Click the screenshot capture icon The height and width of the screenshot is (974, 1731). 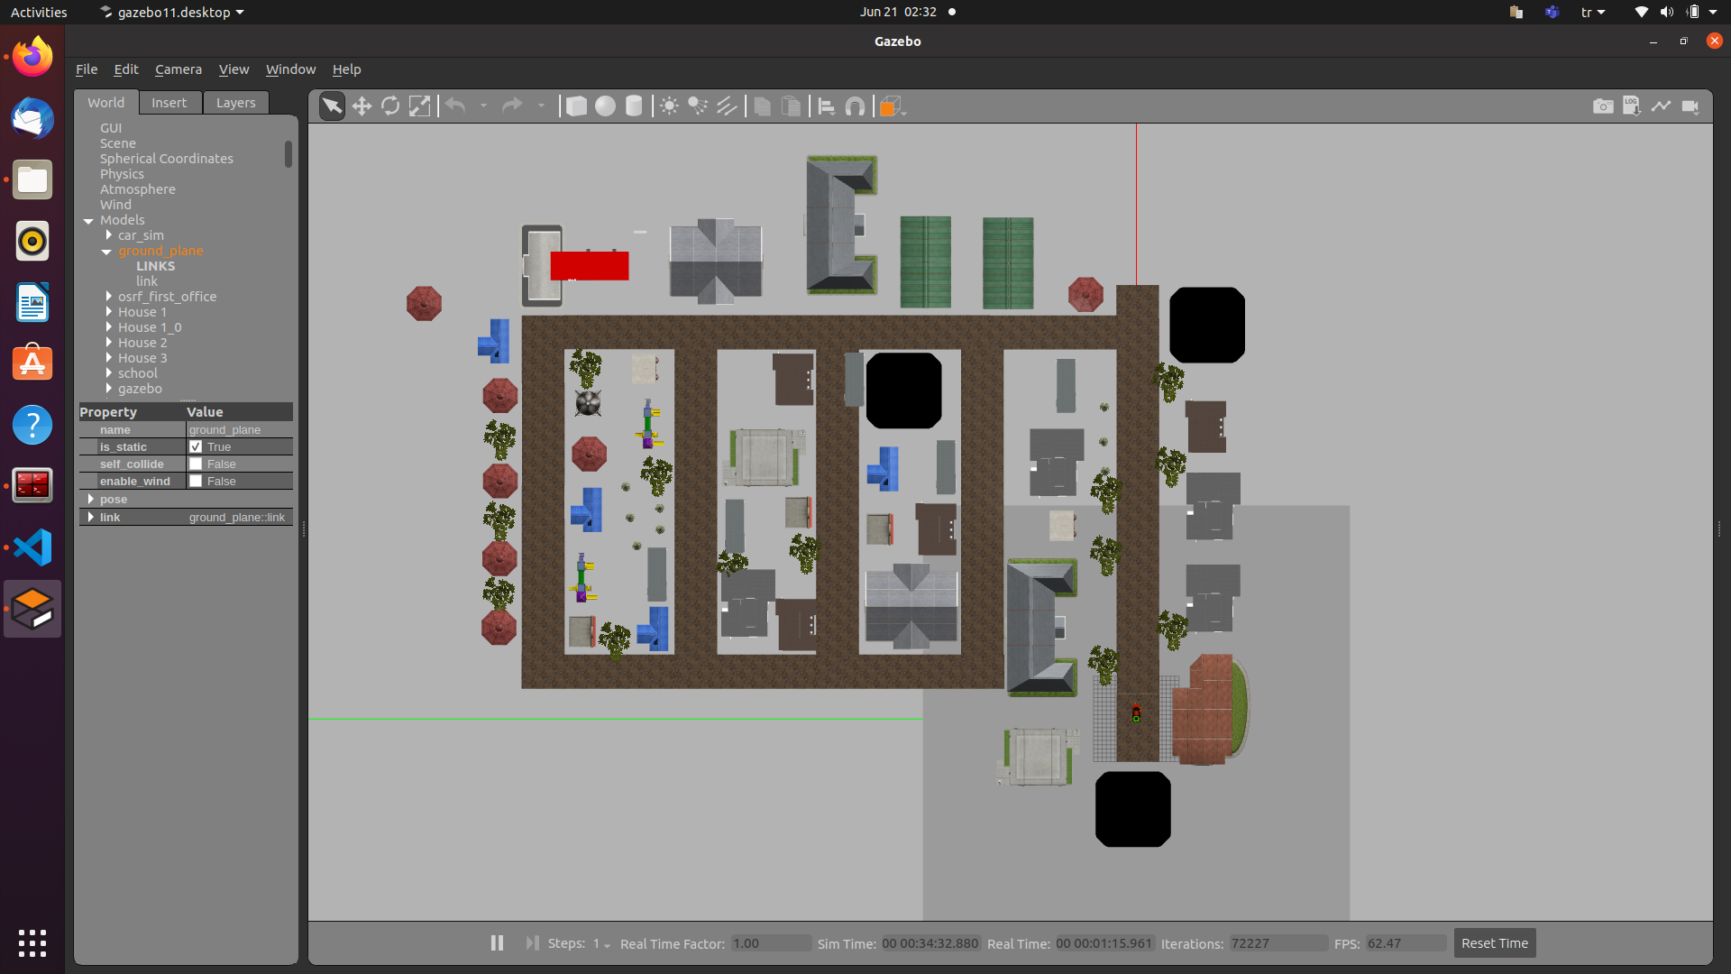(1604, 106)
